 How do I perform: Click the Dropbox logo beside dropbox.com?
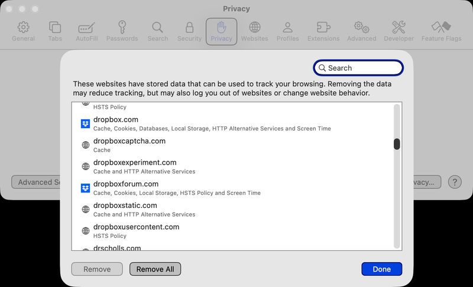pyautogui.click(x=85, y=123)
